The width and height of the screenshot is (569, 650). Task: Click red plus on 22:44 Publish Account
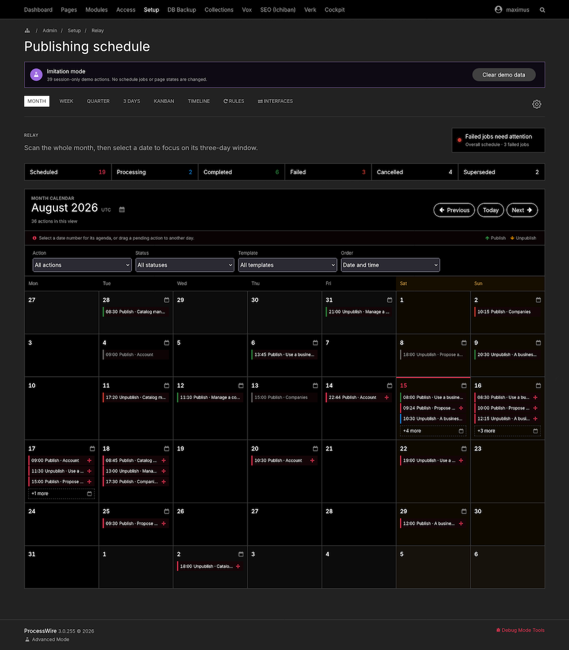(x=387, y=397)
